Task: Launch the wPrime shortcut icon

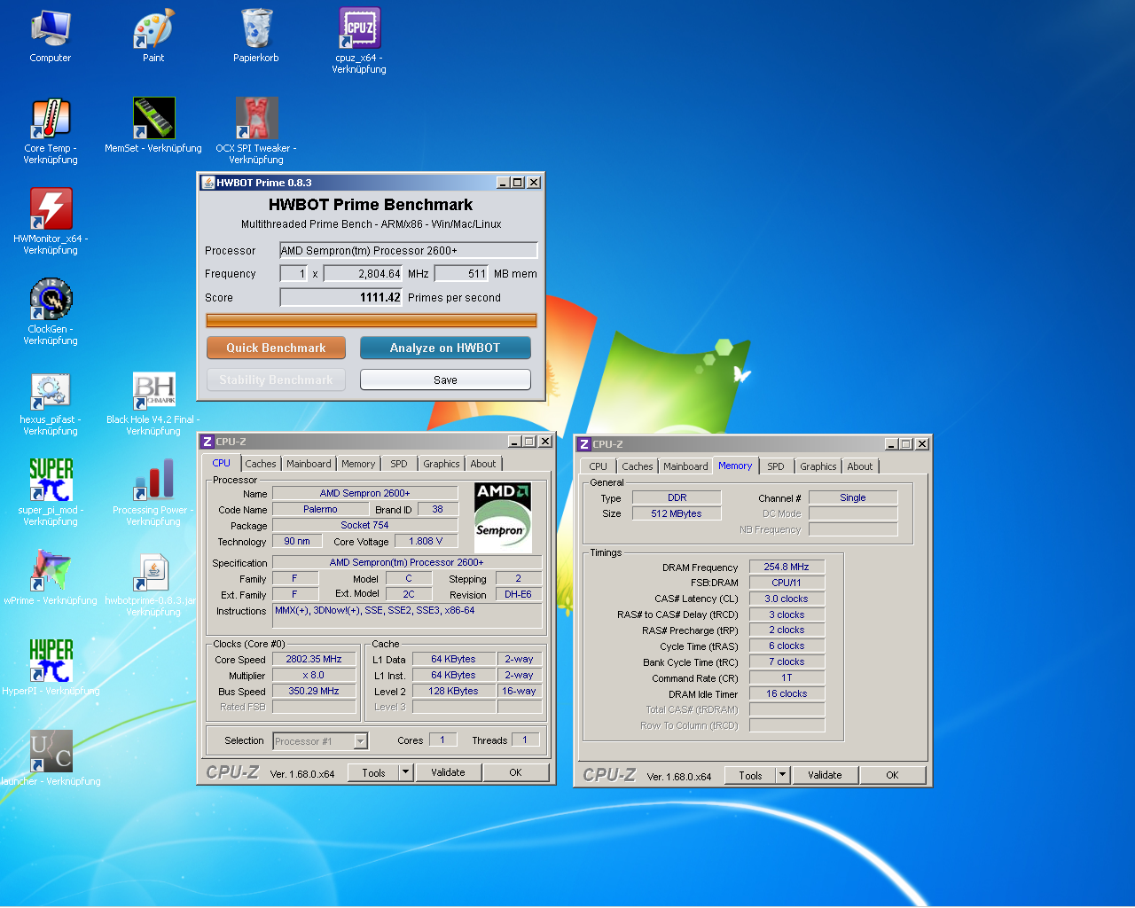Action: 51,578
